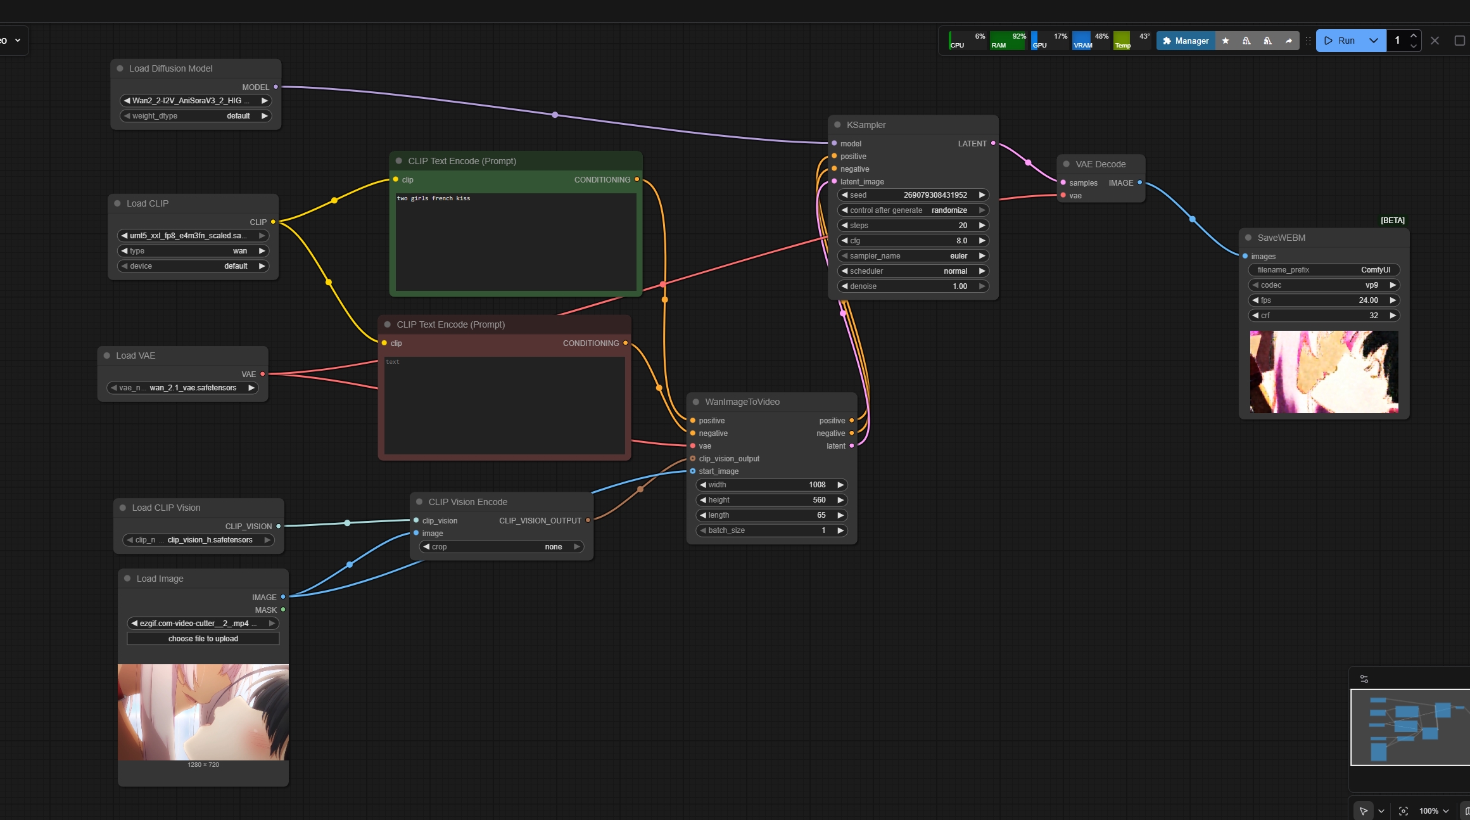Select the pointer selection tool
The width and height of the screenshot is (1470, 820).
coord(1363,810)
